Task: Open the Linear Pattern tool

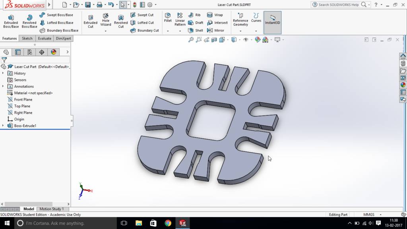Action: click(x=180, y=19)
